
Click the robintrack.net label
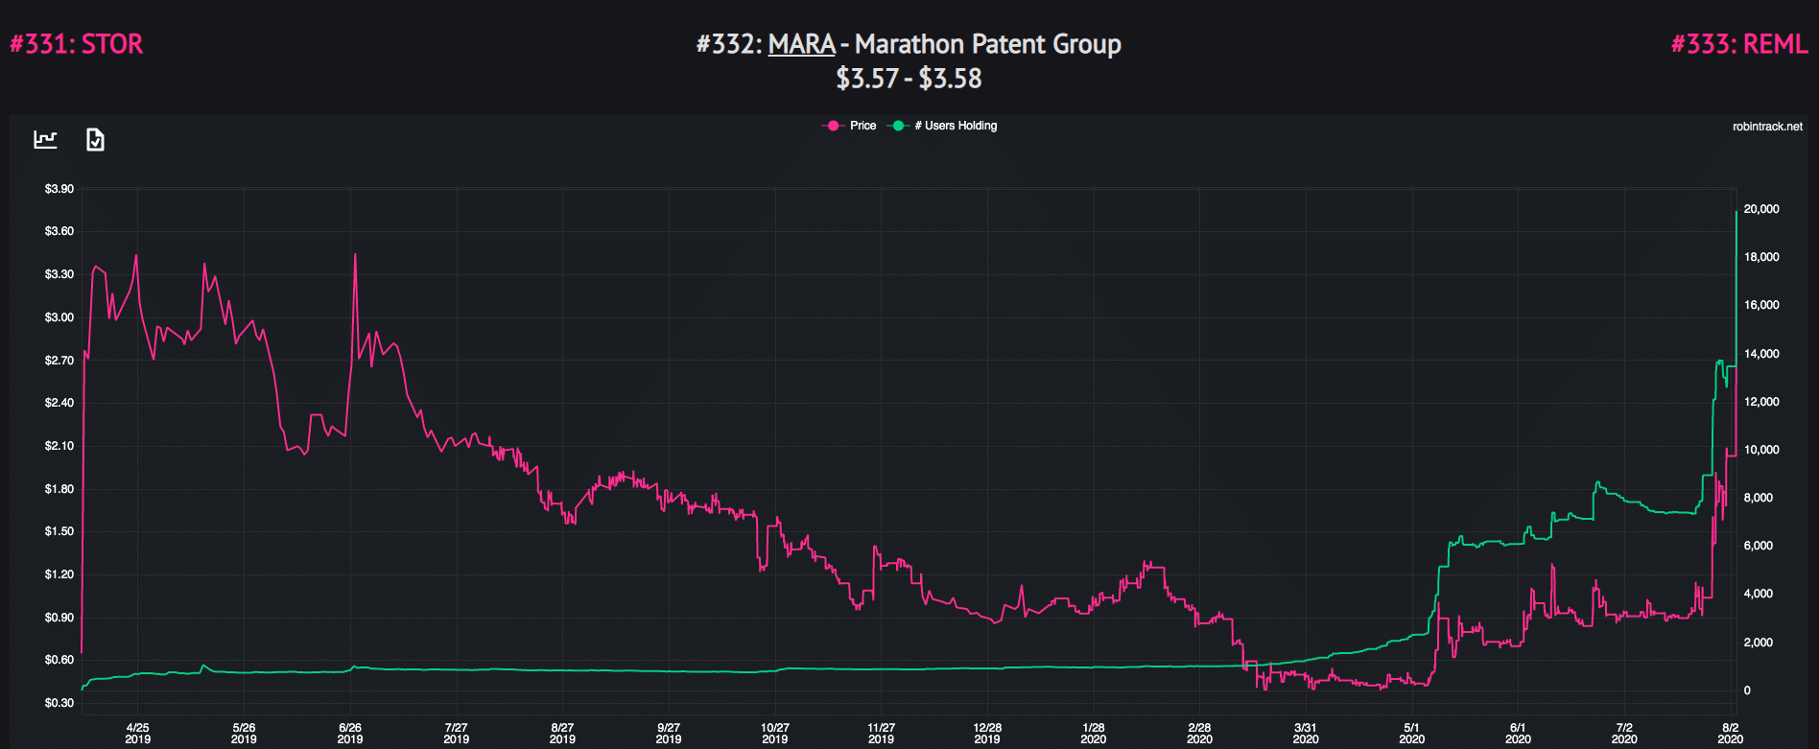pyautogui.click(x=1767, y=127)
